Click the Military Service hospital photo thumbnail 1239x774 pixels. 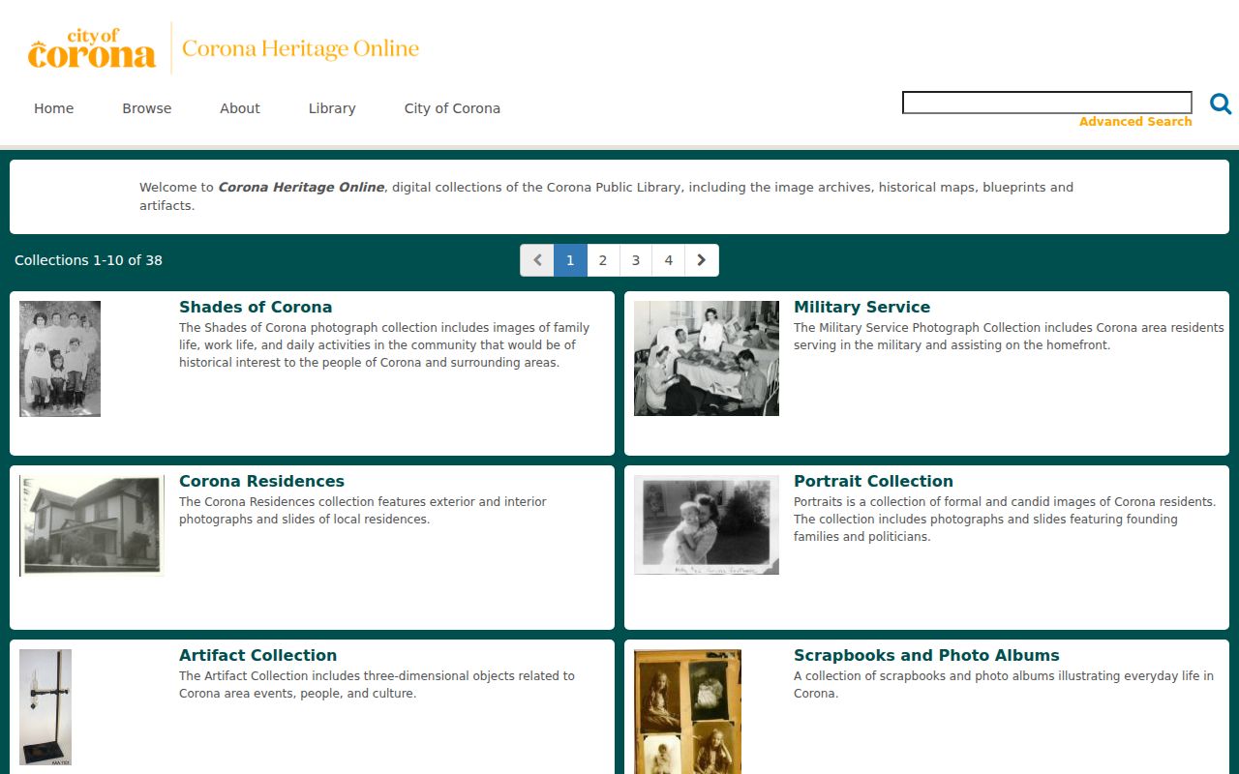pos(707,358)
